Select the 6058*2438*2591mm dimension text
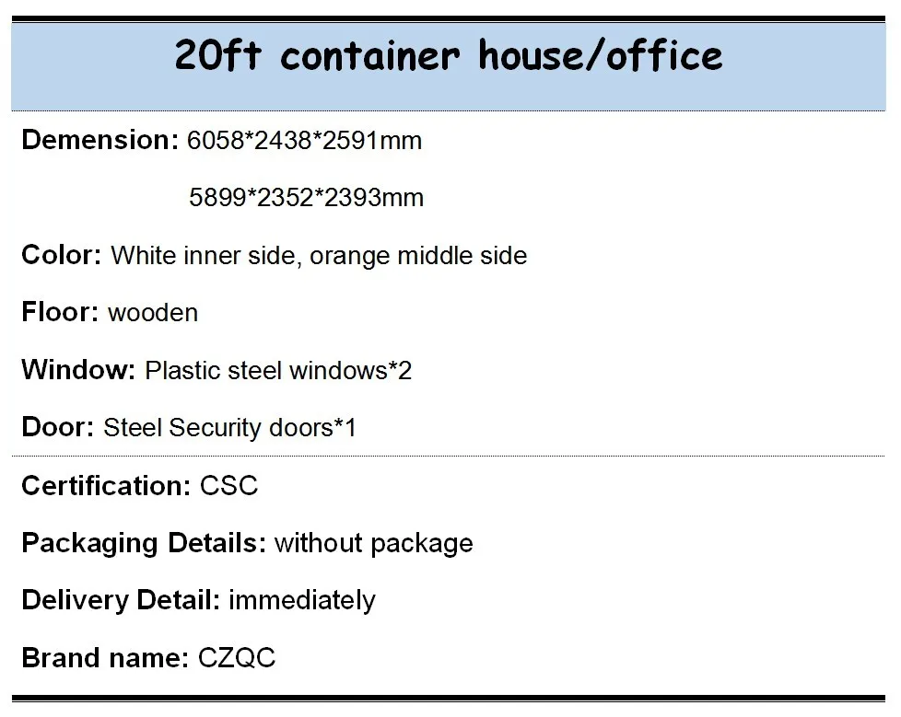901x717 pixels. 304,141
